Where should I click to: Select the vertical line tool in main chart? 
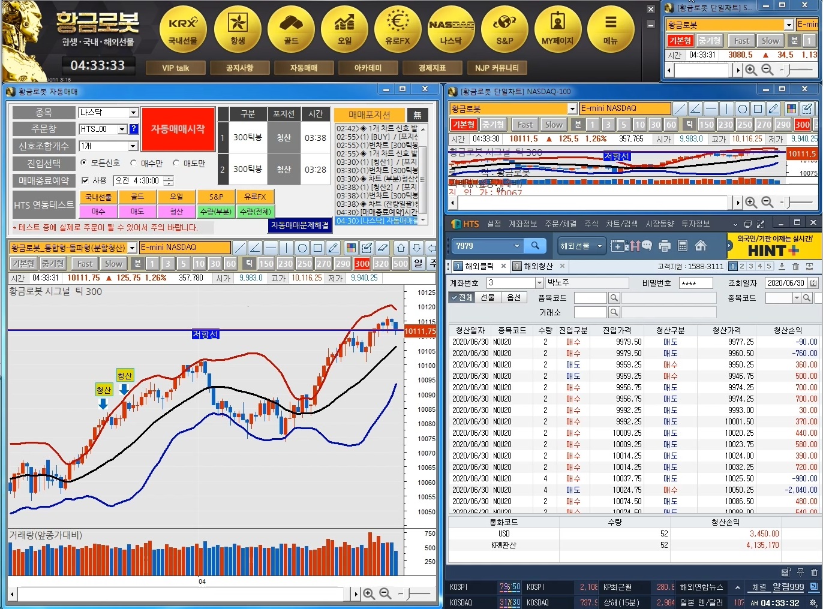pos(286,248)
